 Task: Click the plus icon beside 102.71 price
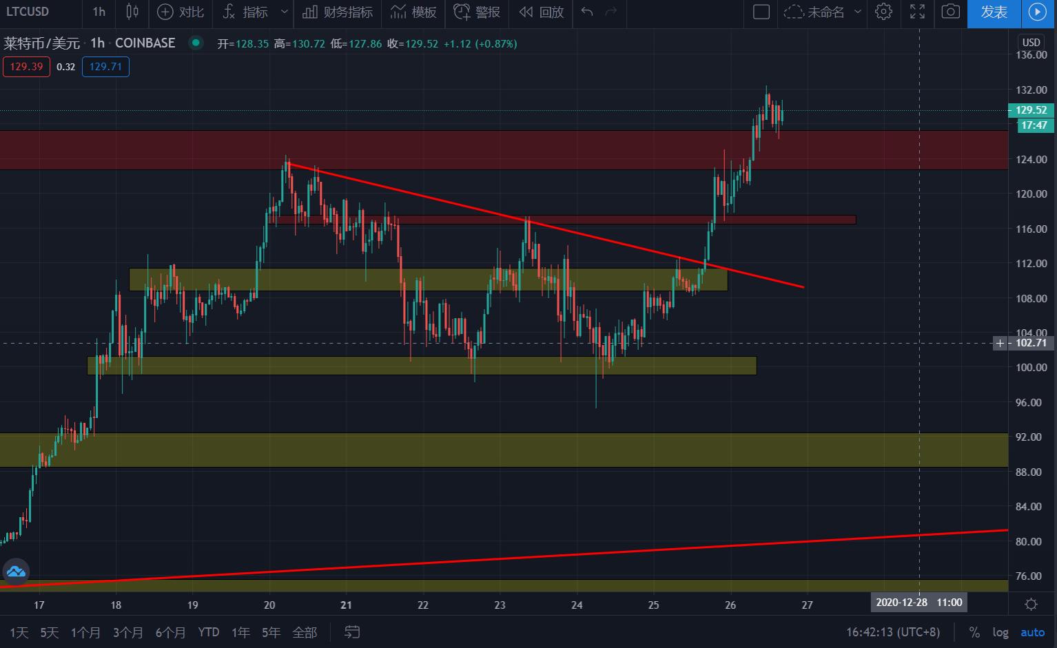[x=1000, y=343]
